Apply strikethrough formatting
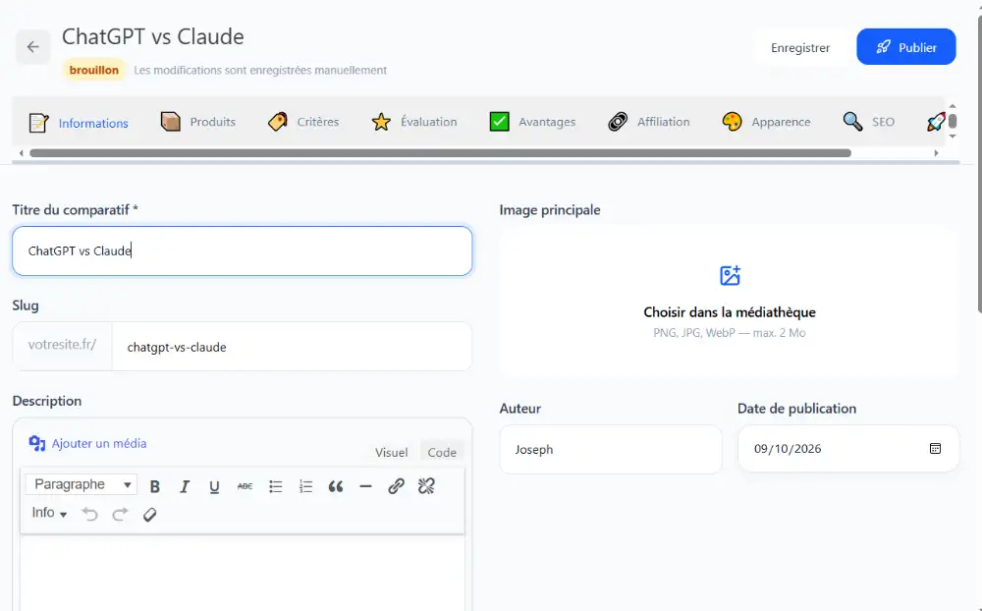The height and width of the screenshot is (611, 982). [x=245, y=486]
